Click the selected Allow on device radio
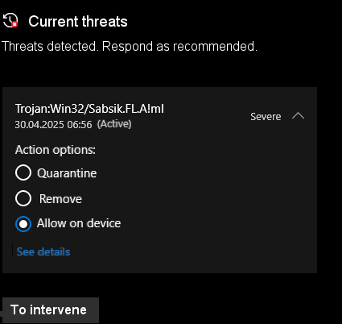The height and width of the screenshot is (324, 342). (23, 224)
